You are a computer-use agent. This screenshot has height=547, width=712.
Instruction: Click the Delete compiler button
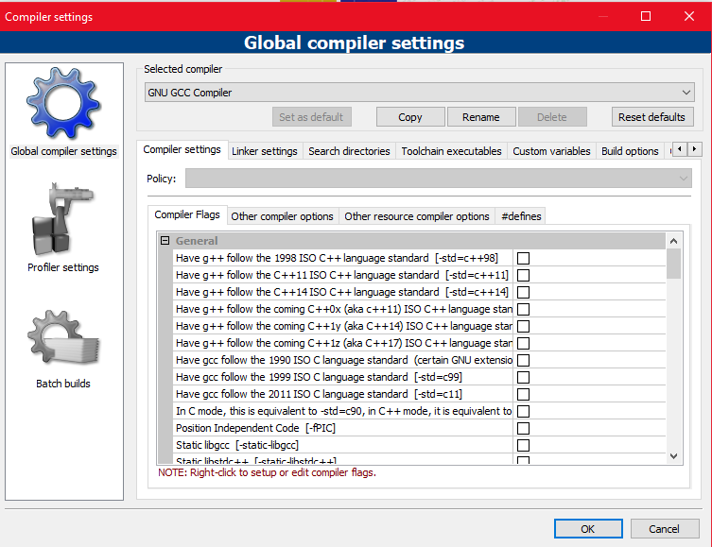551,117
